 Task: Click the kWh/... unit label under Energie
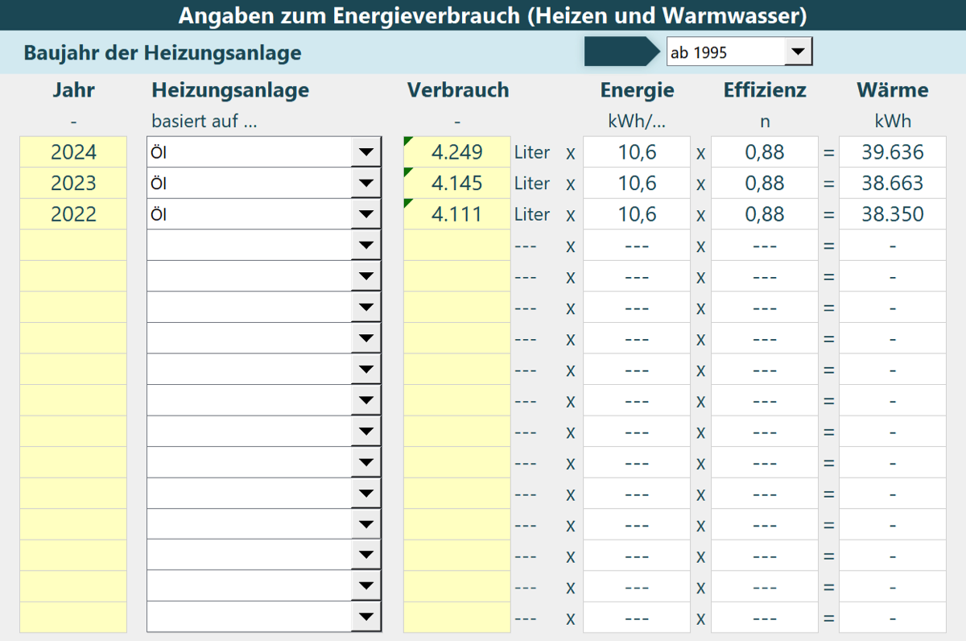pos(638,122)
